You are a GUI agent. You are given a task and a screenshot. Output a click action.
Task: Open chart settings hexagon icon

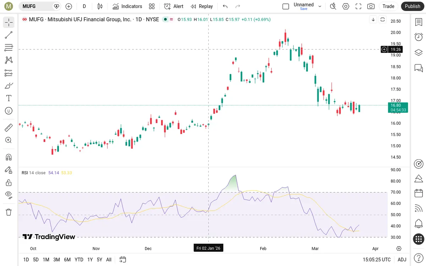[346, 6]
